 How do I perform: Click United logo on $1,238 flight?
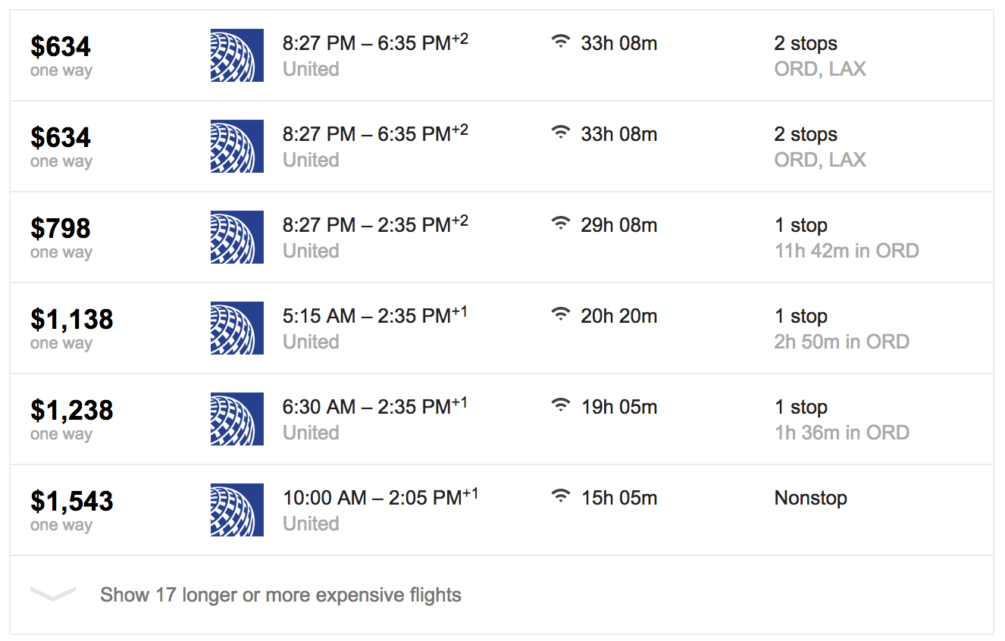tap(237, 419)
